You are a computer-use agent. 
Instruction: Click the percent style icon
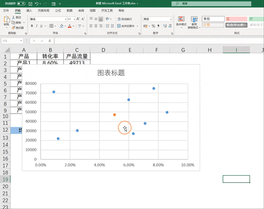[153, 26]
